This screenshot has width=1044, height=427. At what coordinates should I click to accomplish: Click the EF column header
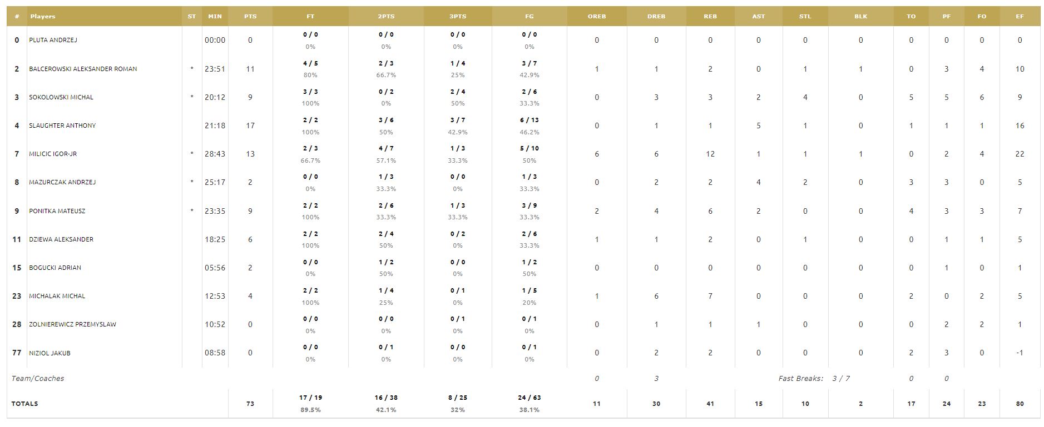[1020, 17]
